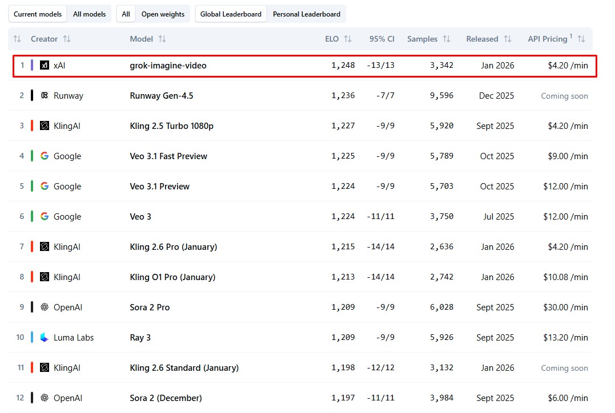The image size is (615, 413).
Task: Click OpenAI logo in Sora 2 (December) row
Action: (x=45, y=398)
